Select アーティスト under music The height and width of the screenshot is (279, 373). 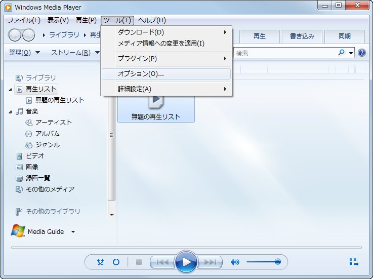click(x=54, y=123)
